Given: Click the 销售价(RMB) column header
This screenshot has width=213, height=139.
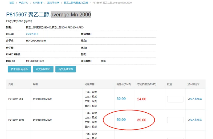Looking at the screenshot, I should tap(124, 84).
